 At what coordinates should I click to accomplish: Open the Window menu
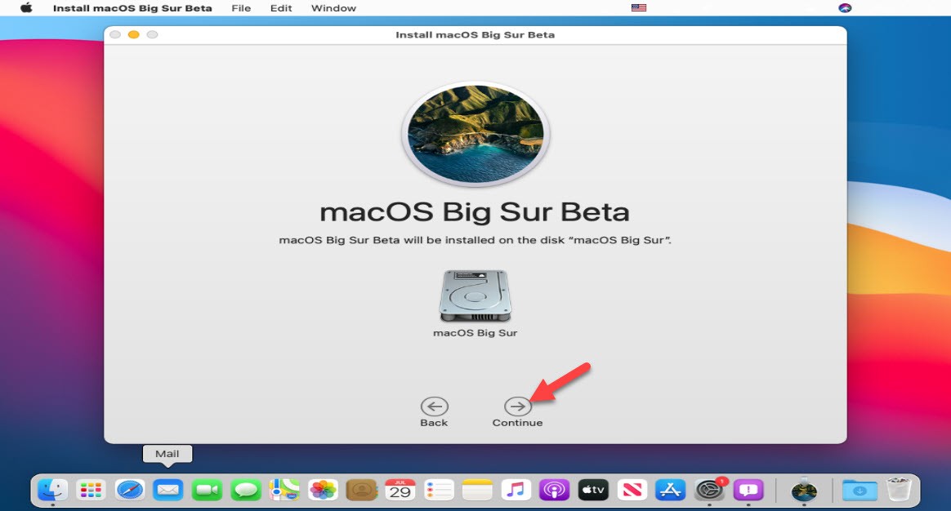click(x=333, y=8)
